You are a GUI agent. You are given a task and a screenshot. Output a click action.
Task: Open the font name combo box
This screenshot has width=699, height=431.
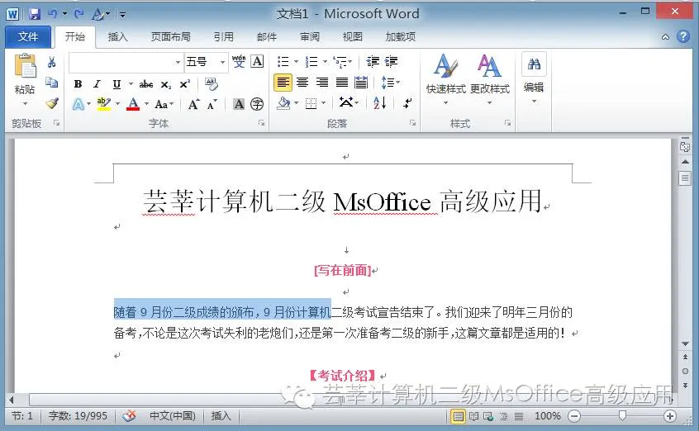pyautogui.click(x=126, y=62)
